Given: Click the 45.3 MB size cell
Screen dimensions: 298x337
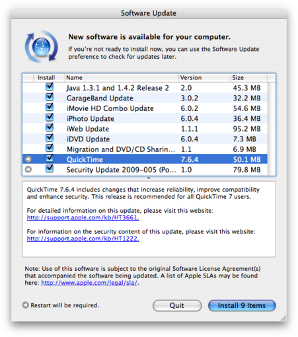Looking at the screenshot, I should click(247, 88).
